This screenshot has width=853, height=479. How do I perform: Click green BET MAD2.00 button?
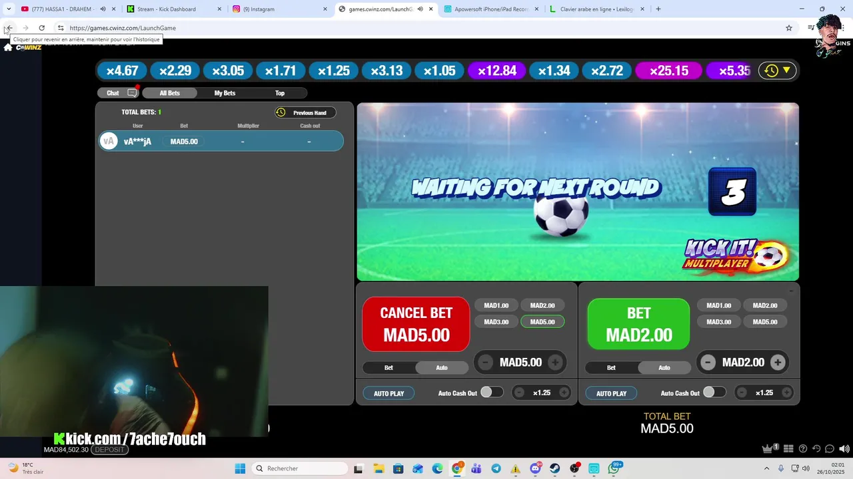tap(638, 324)
